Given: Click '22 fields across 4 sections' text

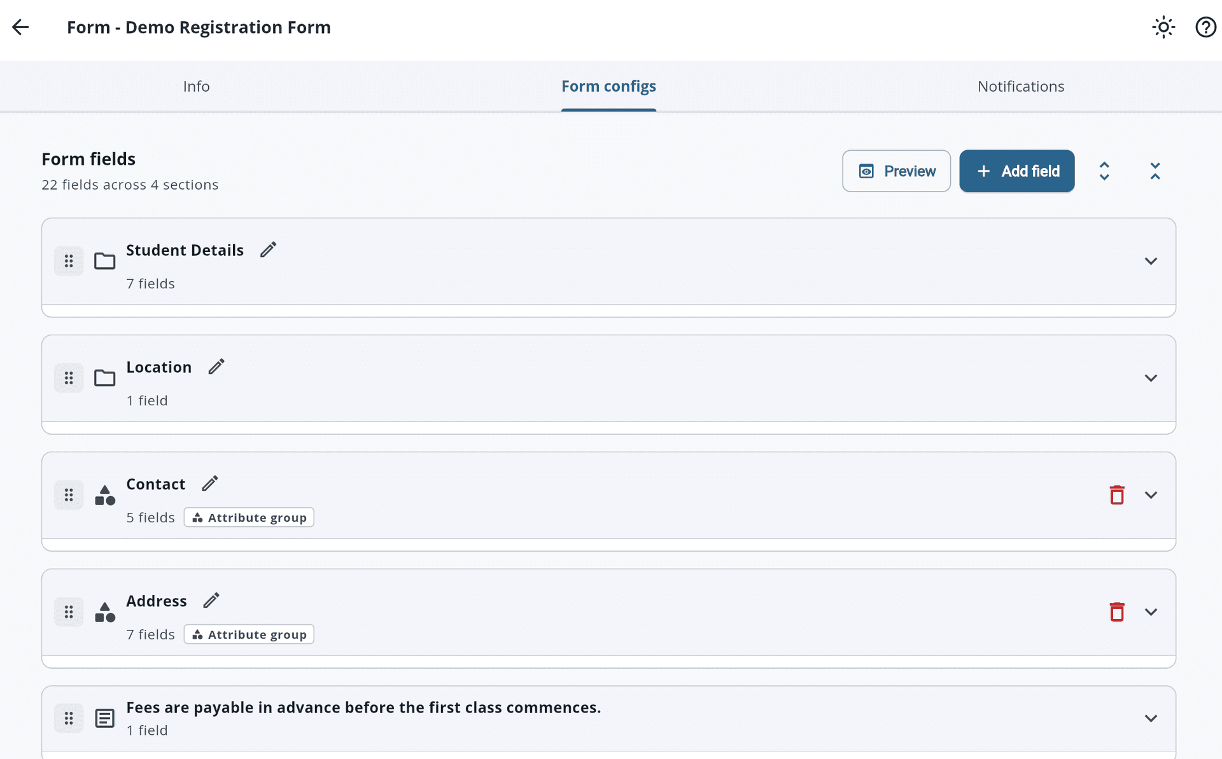Looking at the screenshot, I should tap(130, 185).
